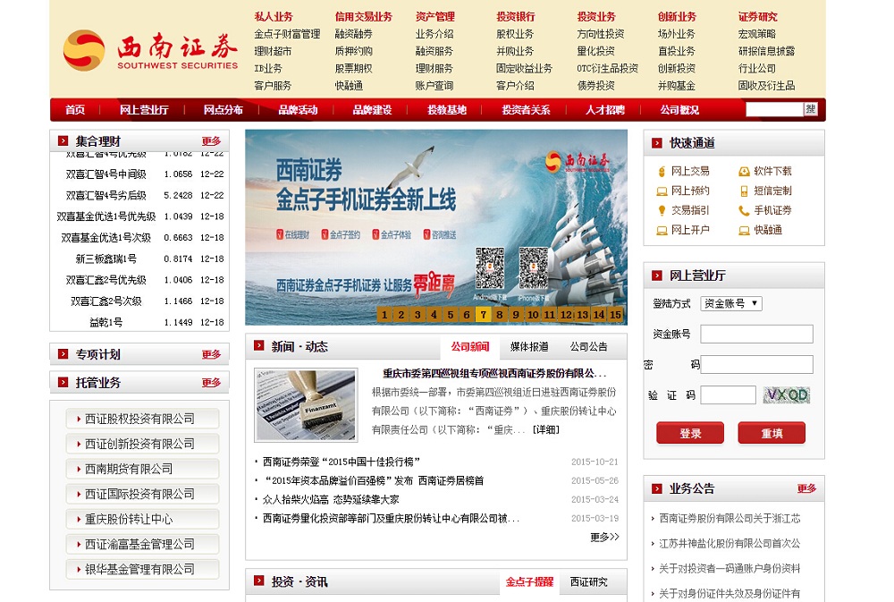Screen dimensions: 894x602
Task: Click the 软件下载 download icon
Action: pos(744,171)
